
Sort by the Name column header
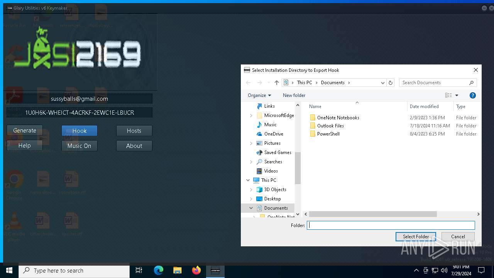click(x=315, y=107)
